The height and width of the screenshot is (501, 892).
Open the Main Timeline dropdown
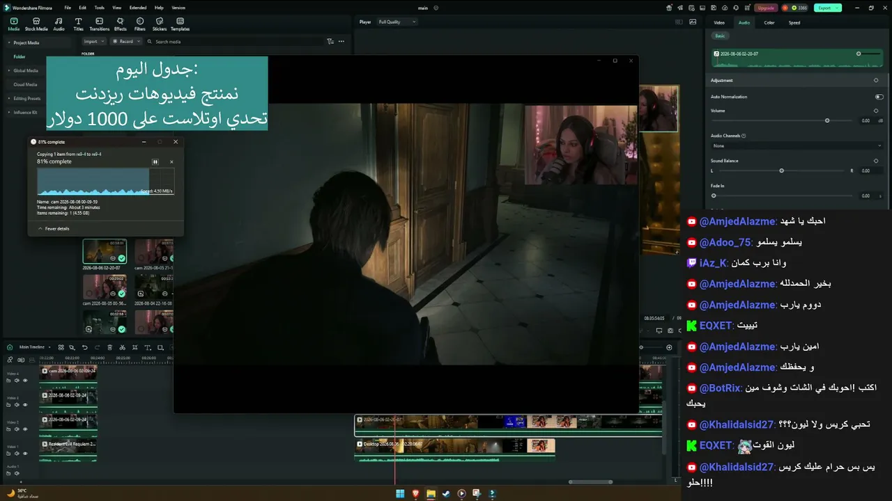[35, 347]
